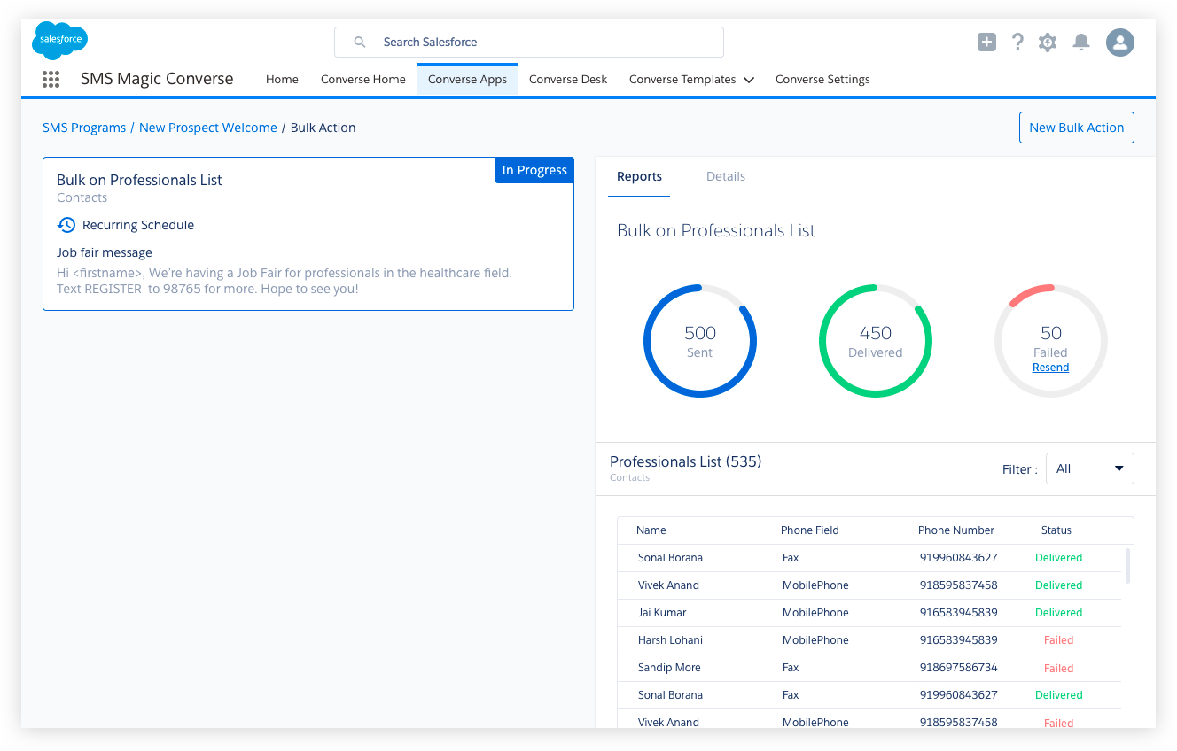Open the Converse Templates tab
1177x751 pixels.
[x=682, y=79]
